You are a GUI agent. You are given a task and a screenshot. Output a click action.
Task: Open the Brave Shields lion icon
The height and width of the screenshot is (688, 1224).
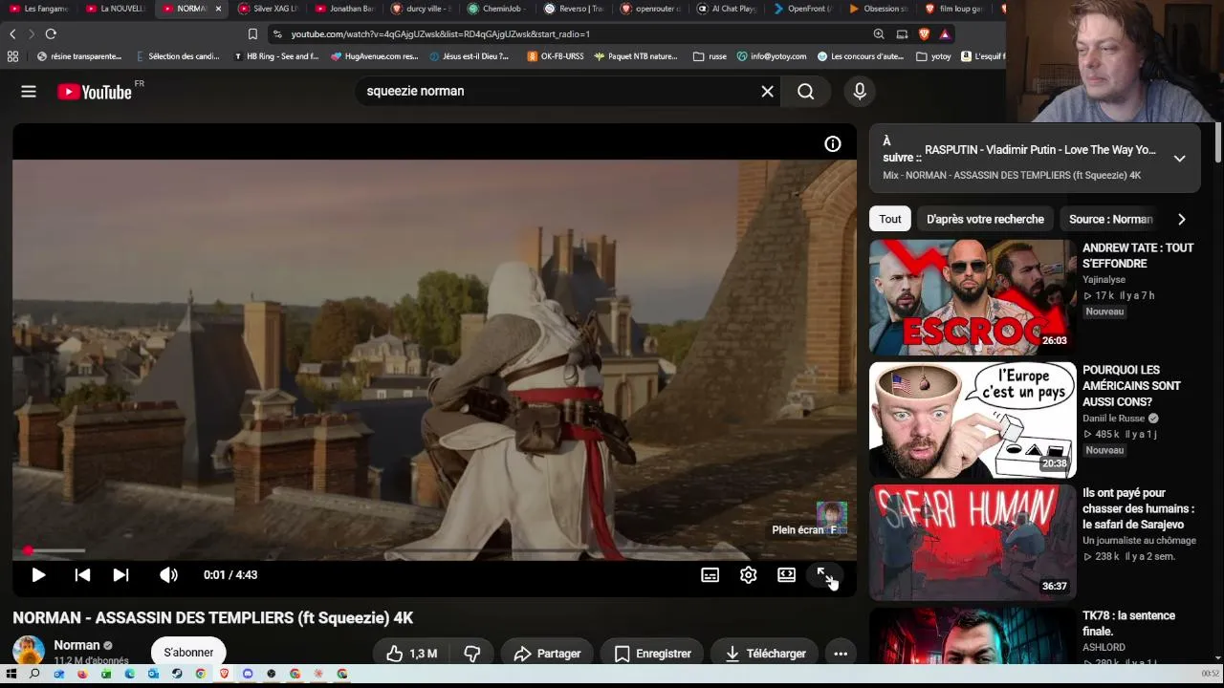click(x=924, y=34)
